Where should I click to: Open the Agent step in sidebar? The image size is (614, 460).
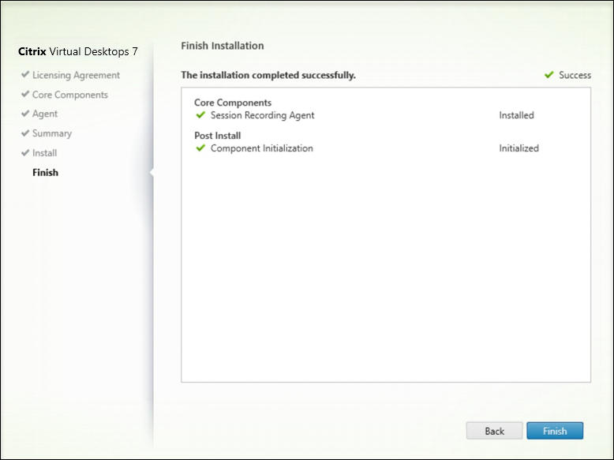pos(45,114)
